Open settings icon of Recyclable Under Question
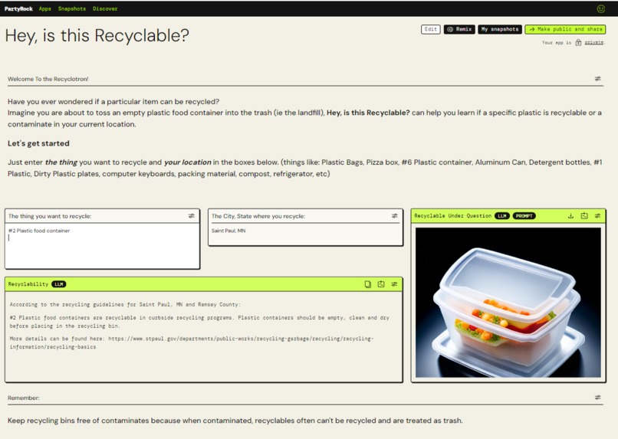 [x=597, y=216]
